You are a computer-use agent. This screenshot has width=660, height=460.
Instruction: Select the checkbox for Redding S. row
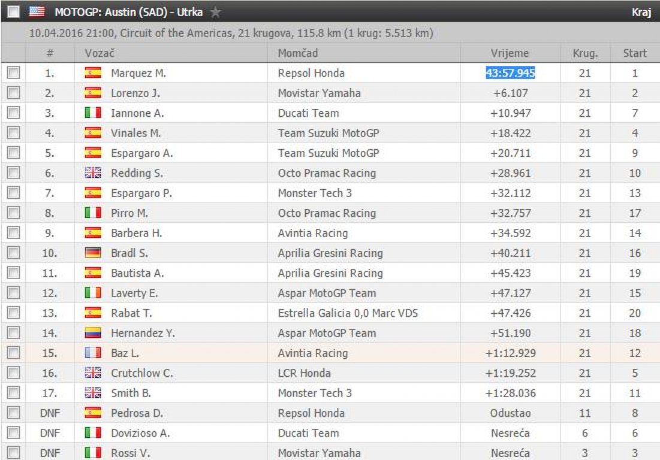(x=13, y=173)
